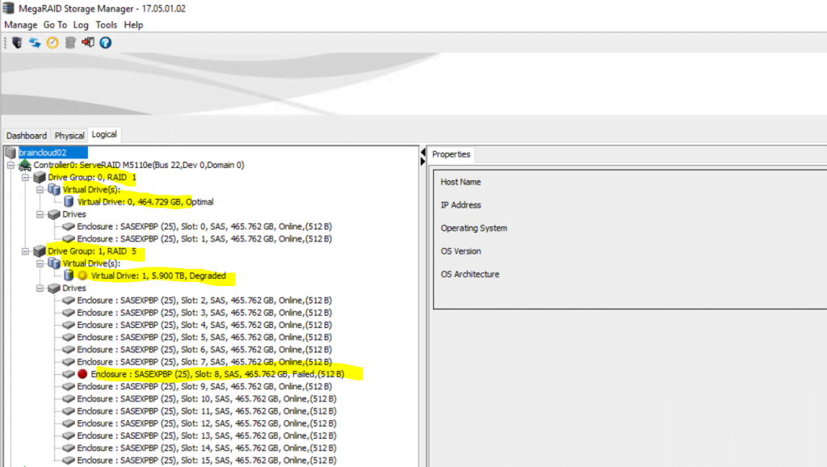
Task: Click the red arrow logout toolbar icon
Action: pos(87,42)
